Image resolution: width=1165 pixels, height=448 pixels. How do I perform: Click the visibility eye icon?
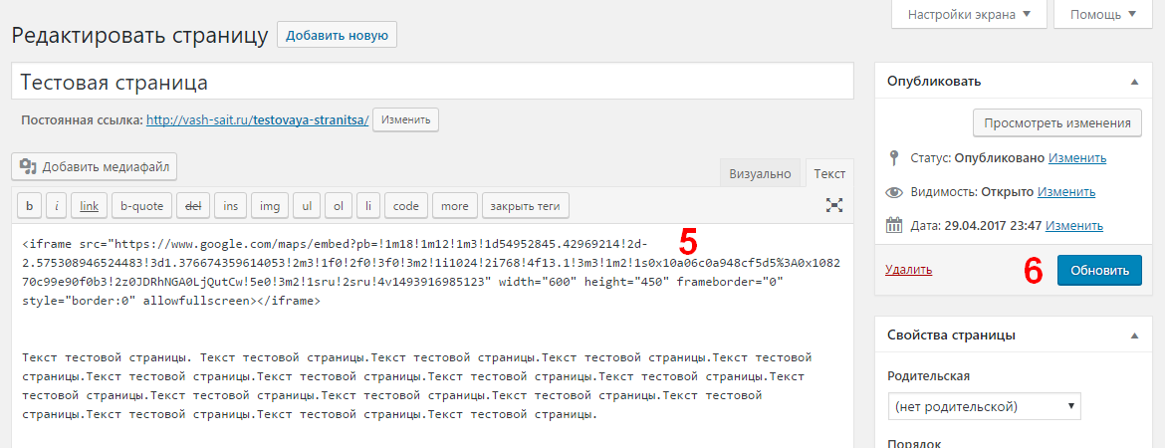(x=894, y=192)
